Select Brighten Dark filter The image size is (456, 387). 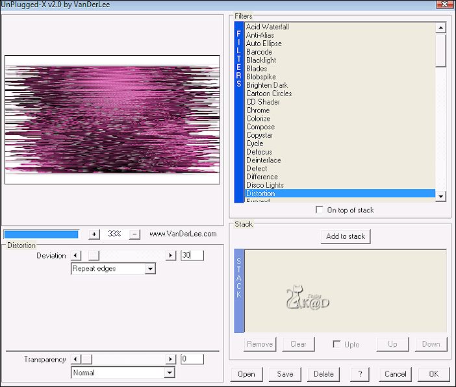point(340,85)
